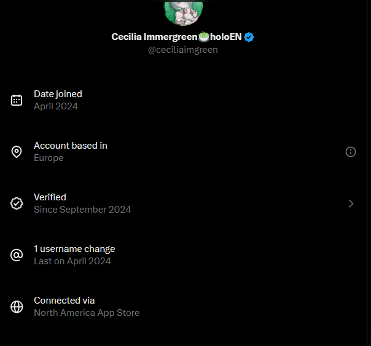Open the info icon for account location
Viewport: 371px width, 346px height.
pyautogui.click(x=351, y=152)
